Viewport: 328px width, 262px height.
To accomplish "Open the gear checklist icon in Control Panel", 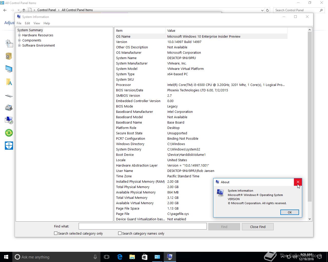I will coord(9,43).
